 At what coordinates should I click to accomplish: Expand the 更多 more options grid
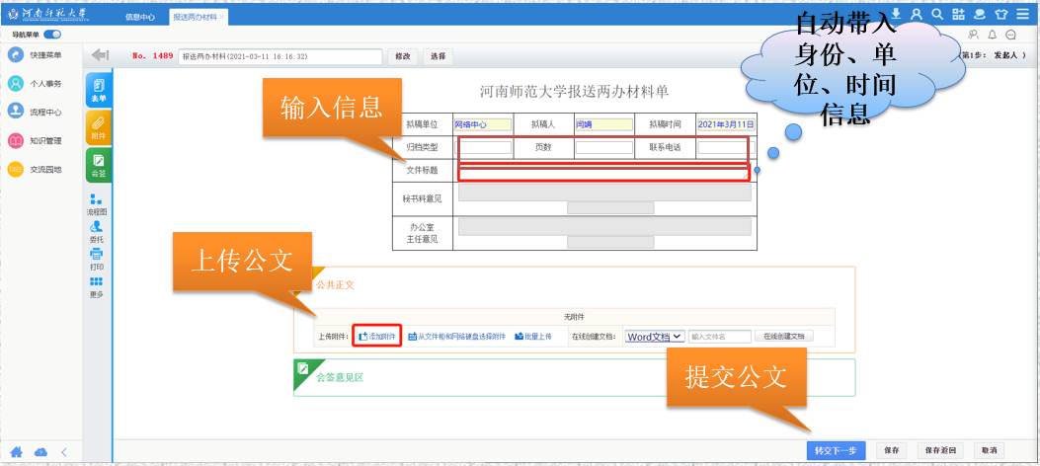tap(96, 287)
